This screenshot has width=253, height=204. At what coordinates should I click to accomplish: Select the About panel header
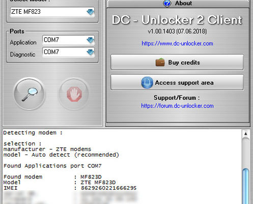pyautogui.click(x=178, y=4)
